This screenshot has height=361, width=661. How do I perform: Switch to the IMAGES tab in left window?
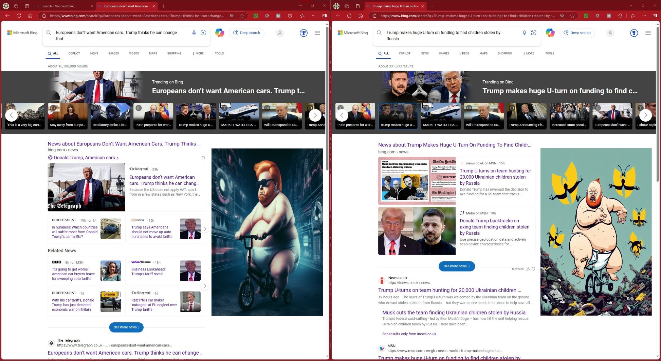(x=113, y=53)
